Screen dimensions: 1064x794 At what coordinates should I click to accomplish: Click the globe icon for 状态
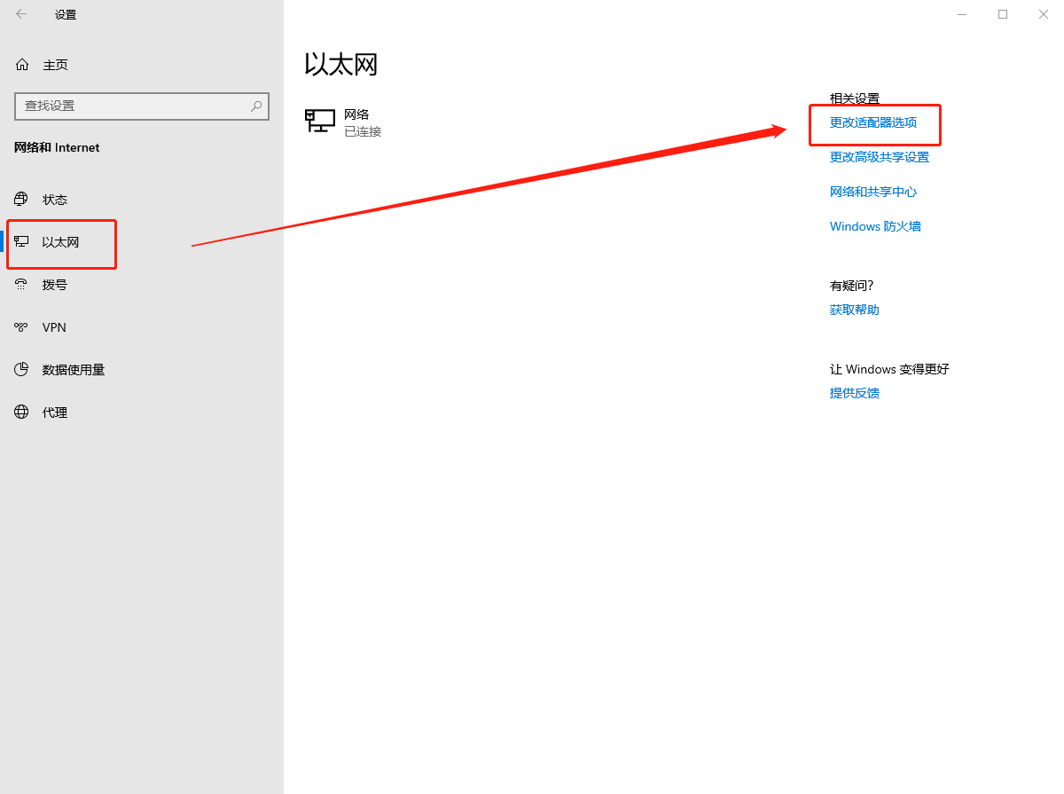pos(21,199)
